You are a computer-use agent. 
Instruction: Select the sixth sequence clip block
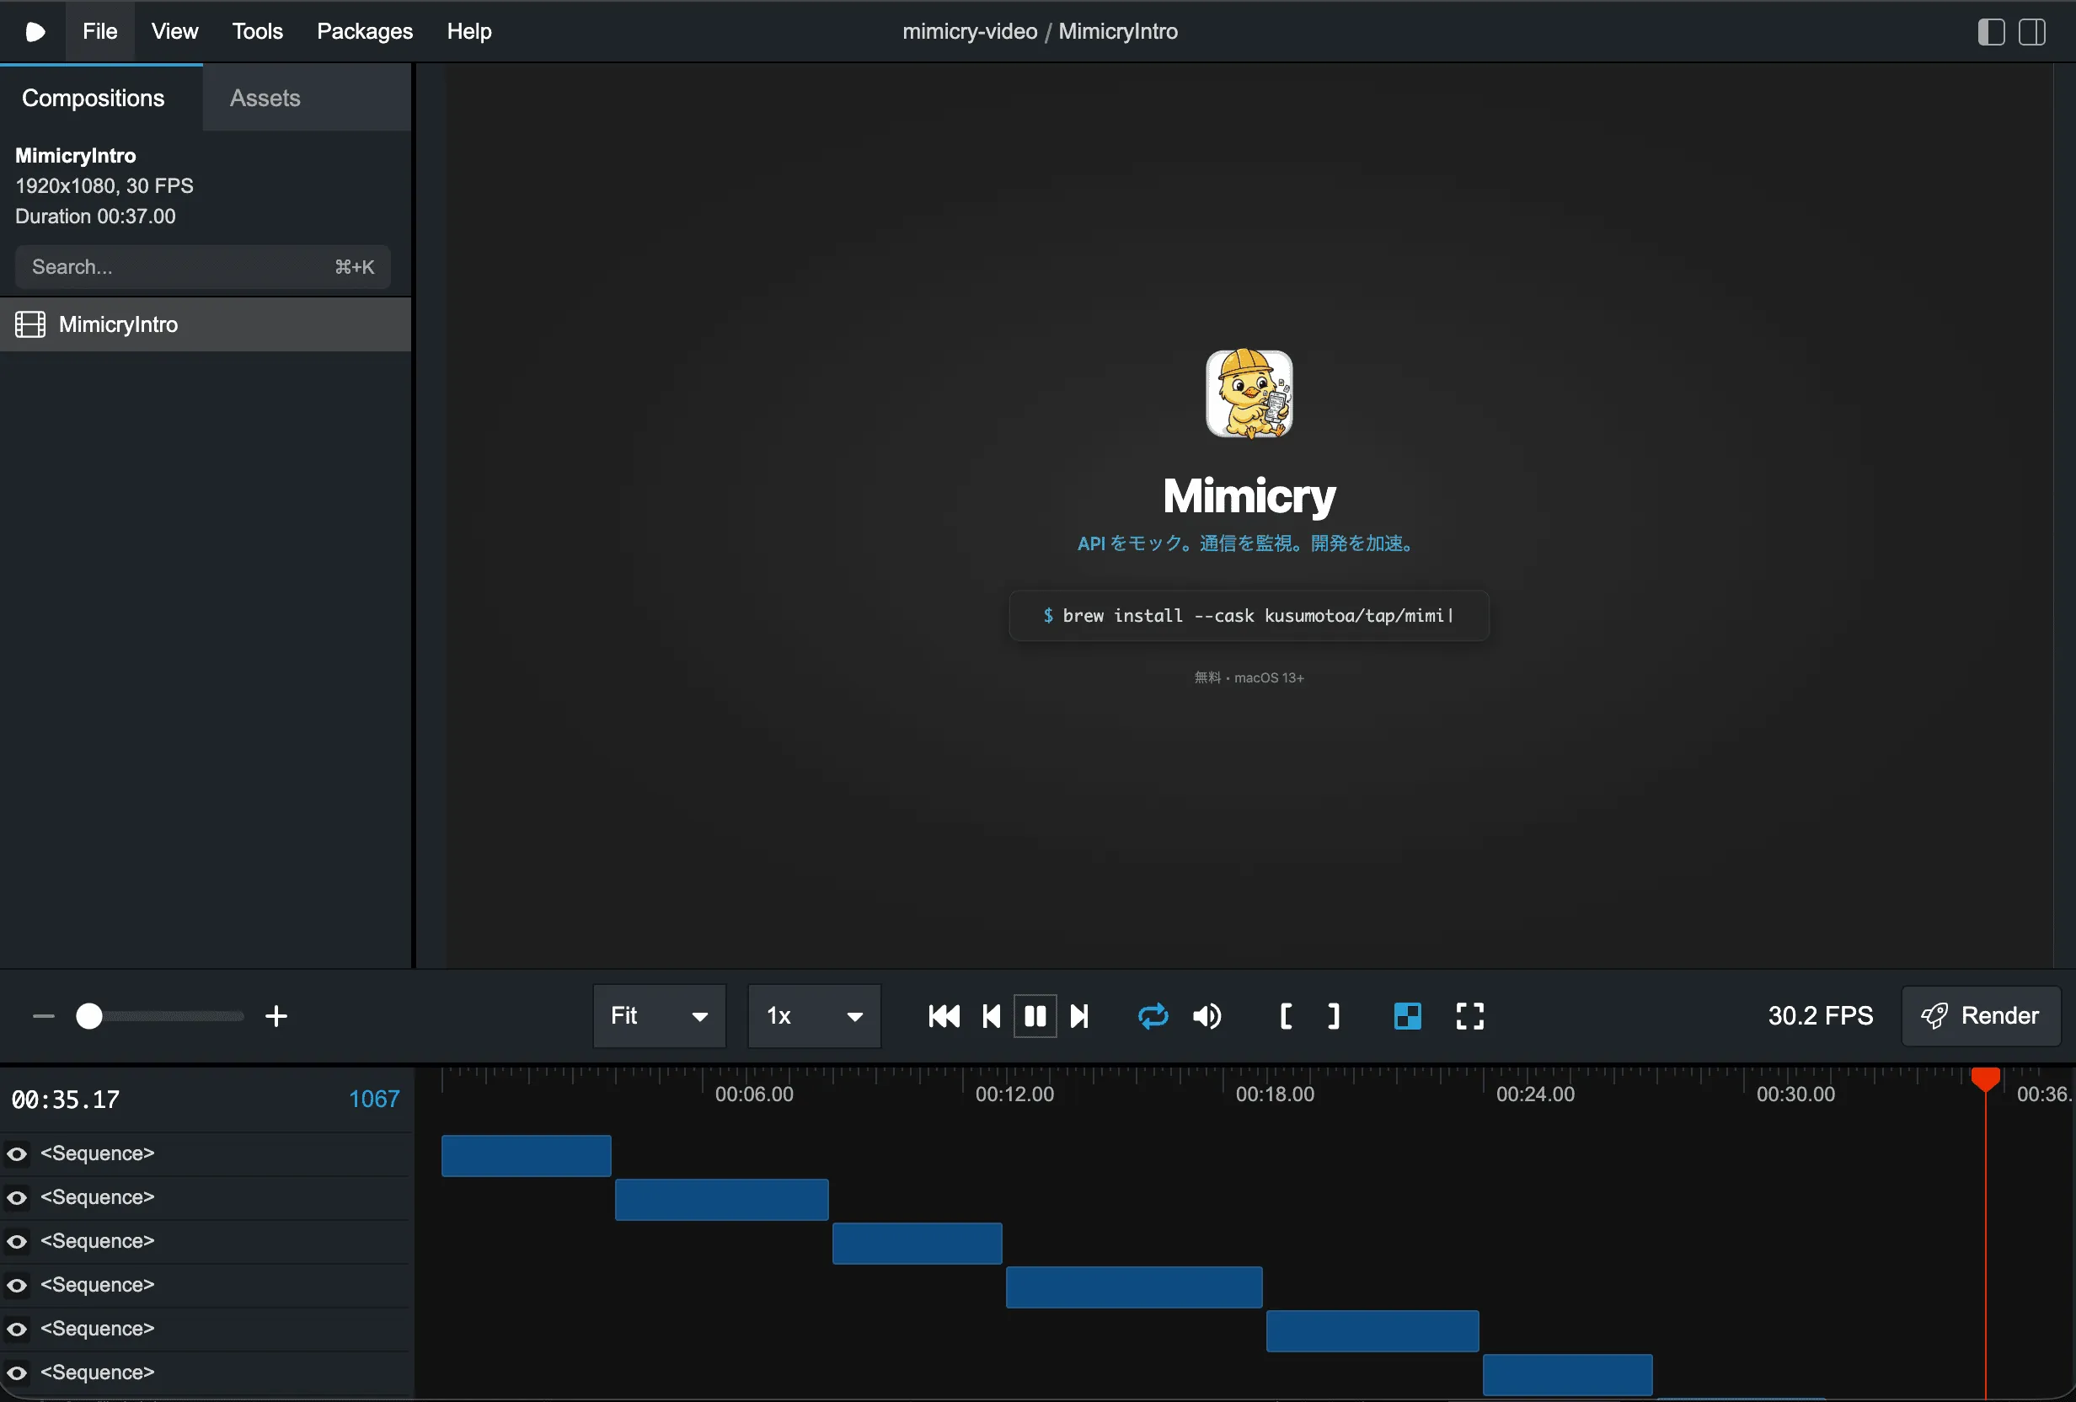click(1567, 1374)
